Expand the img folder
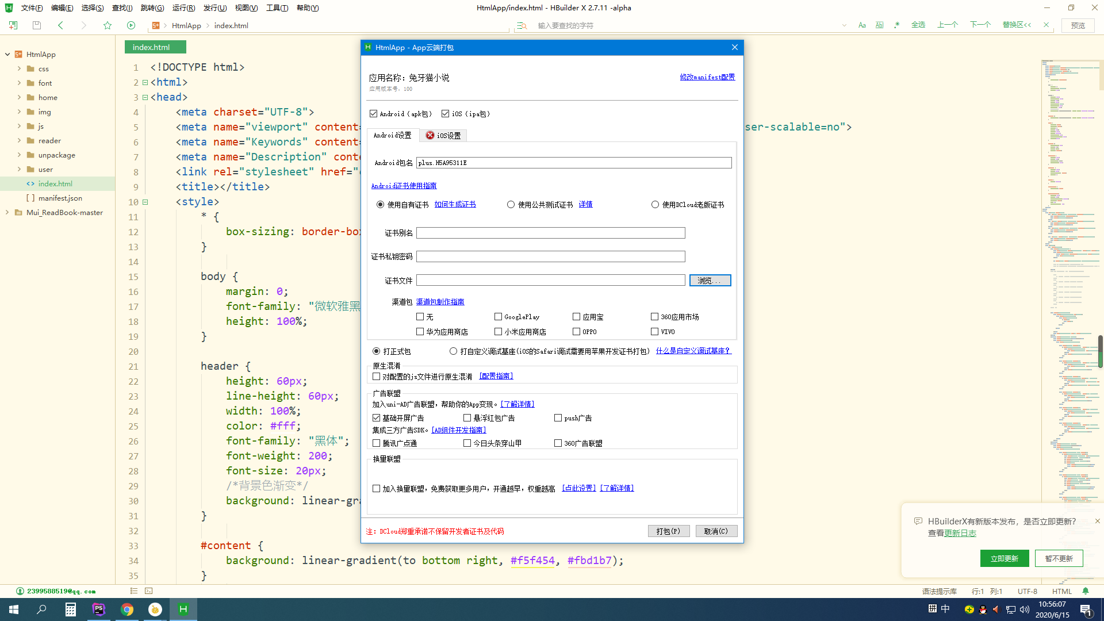1104x621 pixels. coord(19,112)
